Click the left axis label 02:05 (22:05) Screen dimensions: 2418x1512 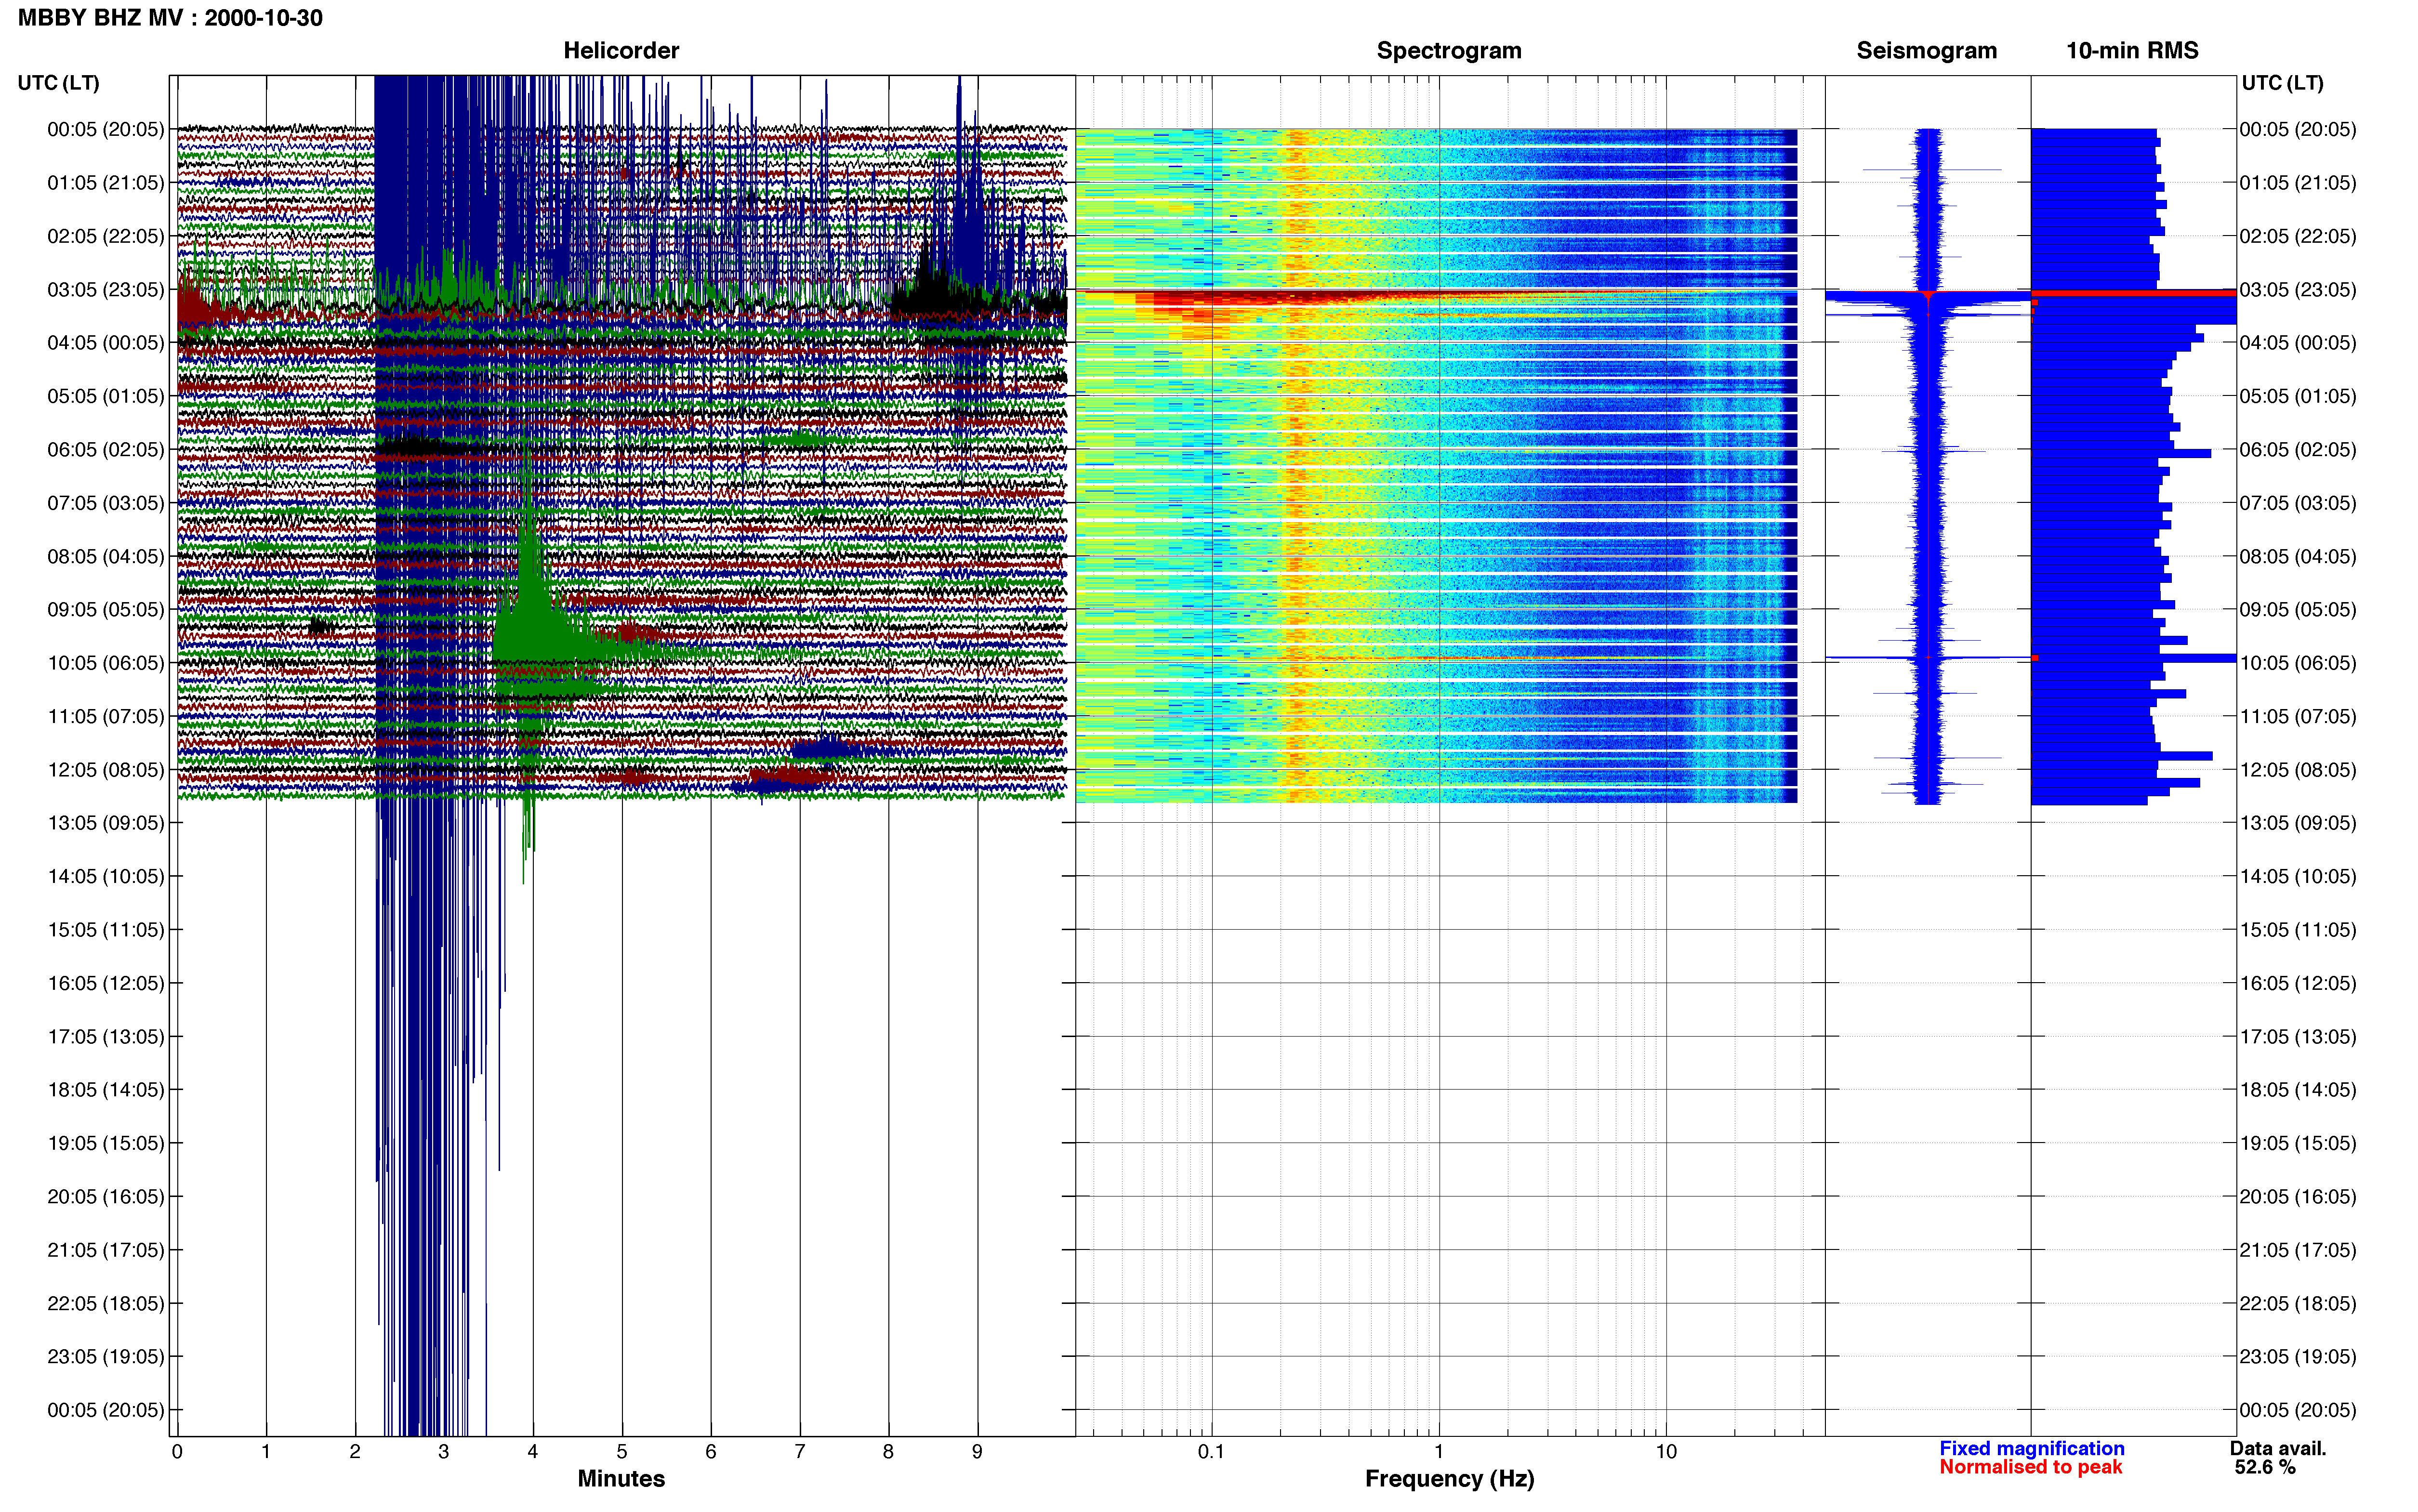tap(106, 236)
